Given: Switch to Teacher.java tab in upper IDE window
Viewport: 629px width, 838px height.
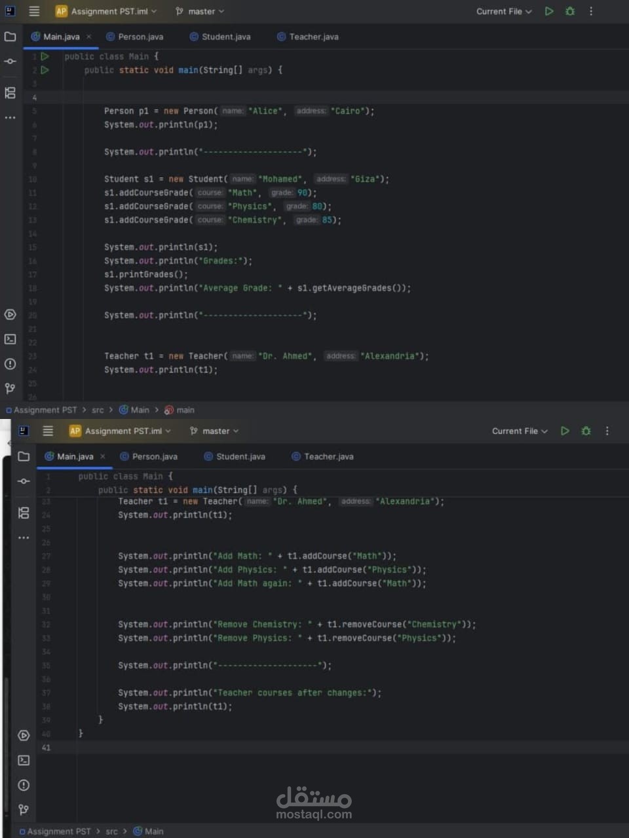Looking at the screenshot, I should tap(308, 37).
